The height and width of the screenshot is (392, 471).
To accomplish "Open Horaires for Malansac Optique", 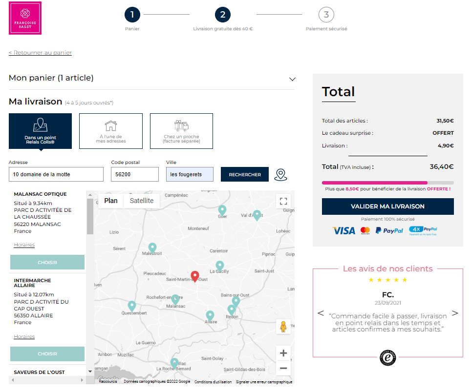I will click(24, 245).
